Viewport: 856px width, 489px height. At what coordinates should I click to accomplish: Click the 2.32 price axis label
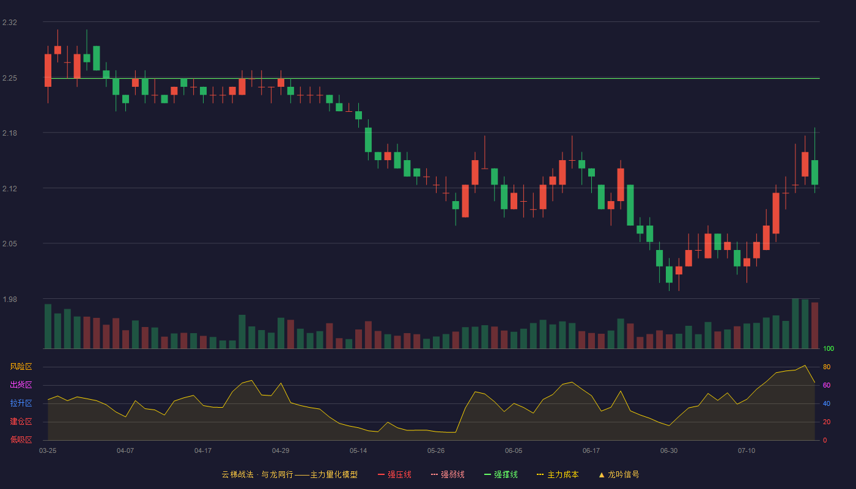coord(10,23)
